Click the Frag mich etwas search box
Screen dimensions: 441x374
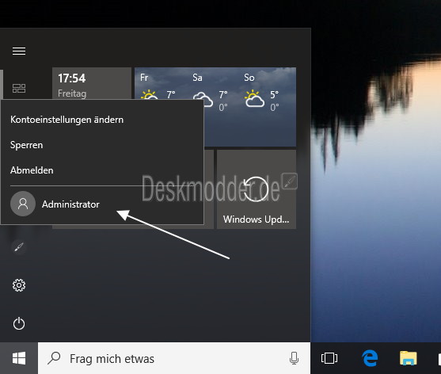[174, 358]
